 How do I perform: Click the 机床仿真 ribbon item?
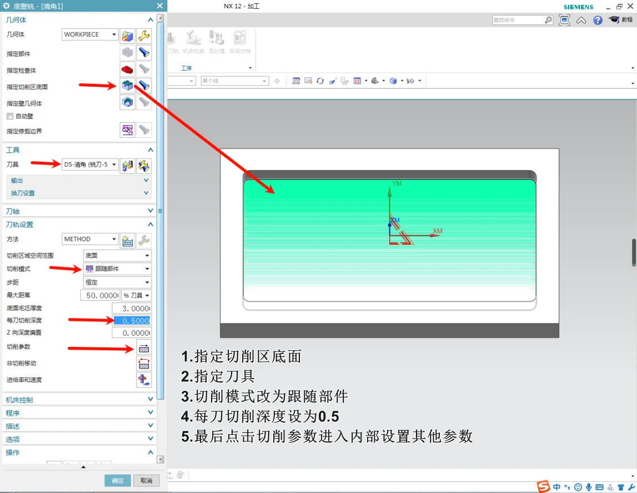click(x=193, y=43)
